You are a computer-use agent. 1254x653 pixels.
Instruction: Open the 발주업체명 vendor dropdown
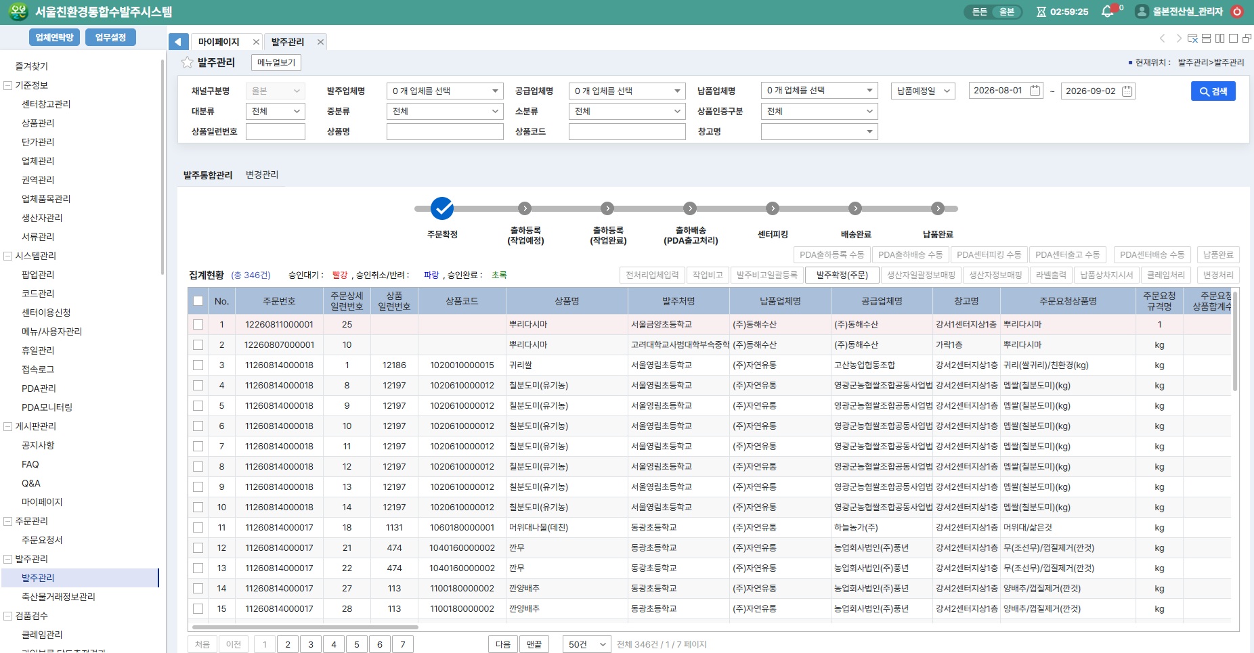[x=445, y=91]
